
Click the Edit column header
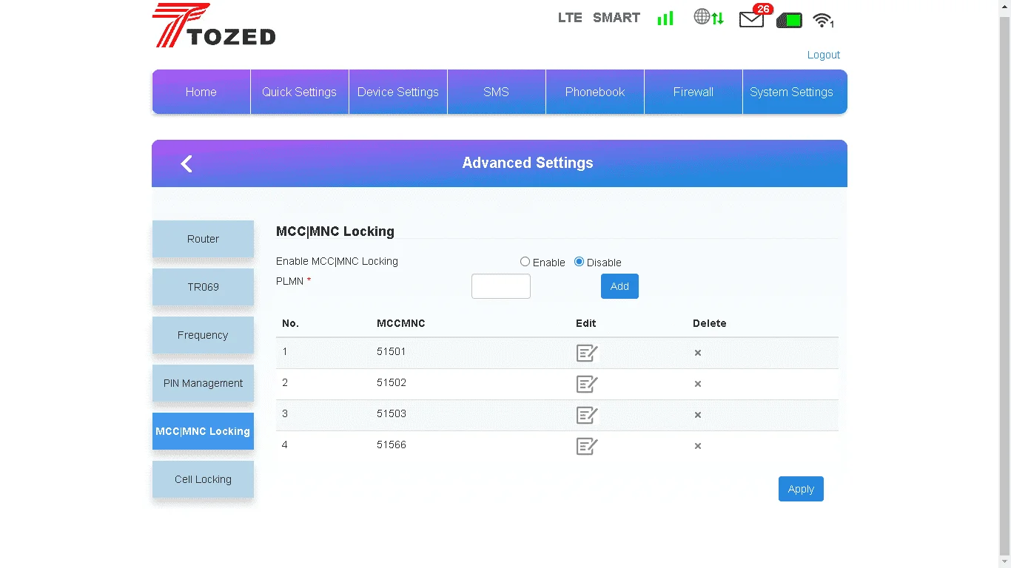pos(585,323)
